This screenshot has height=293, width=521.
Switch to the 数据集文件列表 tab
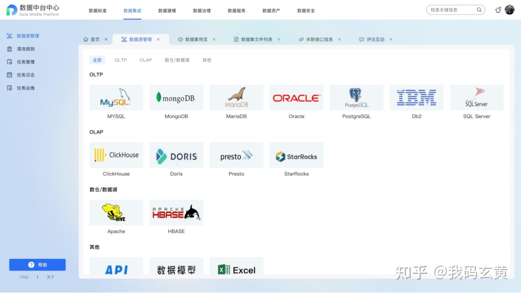pyautogui.click(x=257, y=39)
